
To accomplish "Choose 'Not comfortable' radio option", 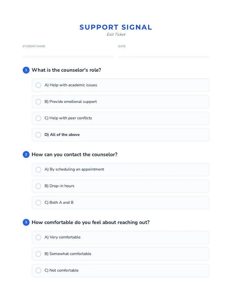I will [38, 270].
